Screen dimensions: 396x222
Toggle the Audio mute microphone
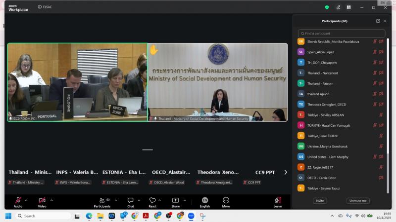(18, 200)
